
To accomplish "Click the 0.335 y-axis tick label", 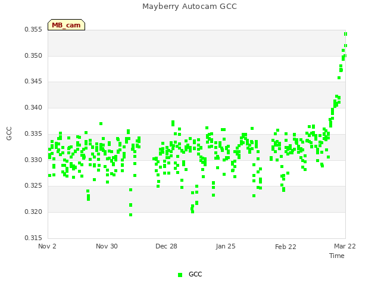I will (x=33, y=133).
